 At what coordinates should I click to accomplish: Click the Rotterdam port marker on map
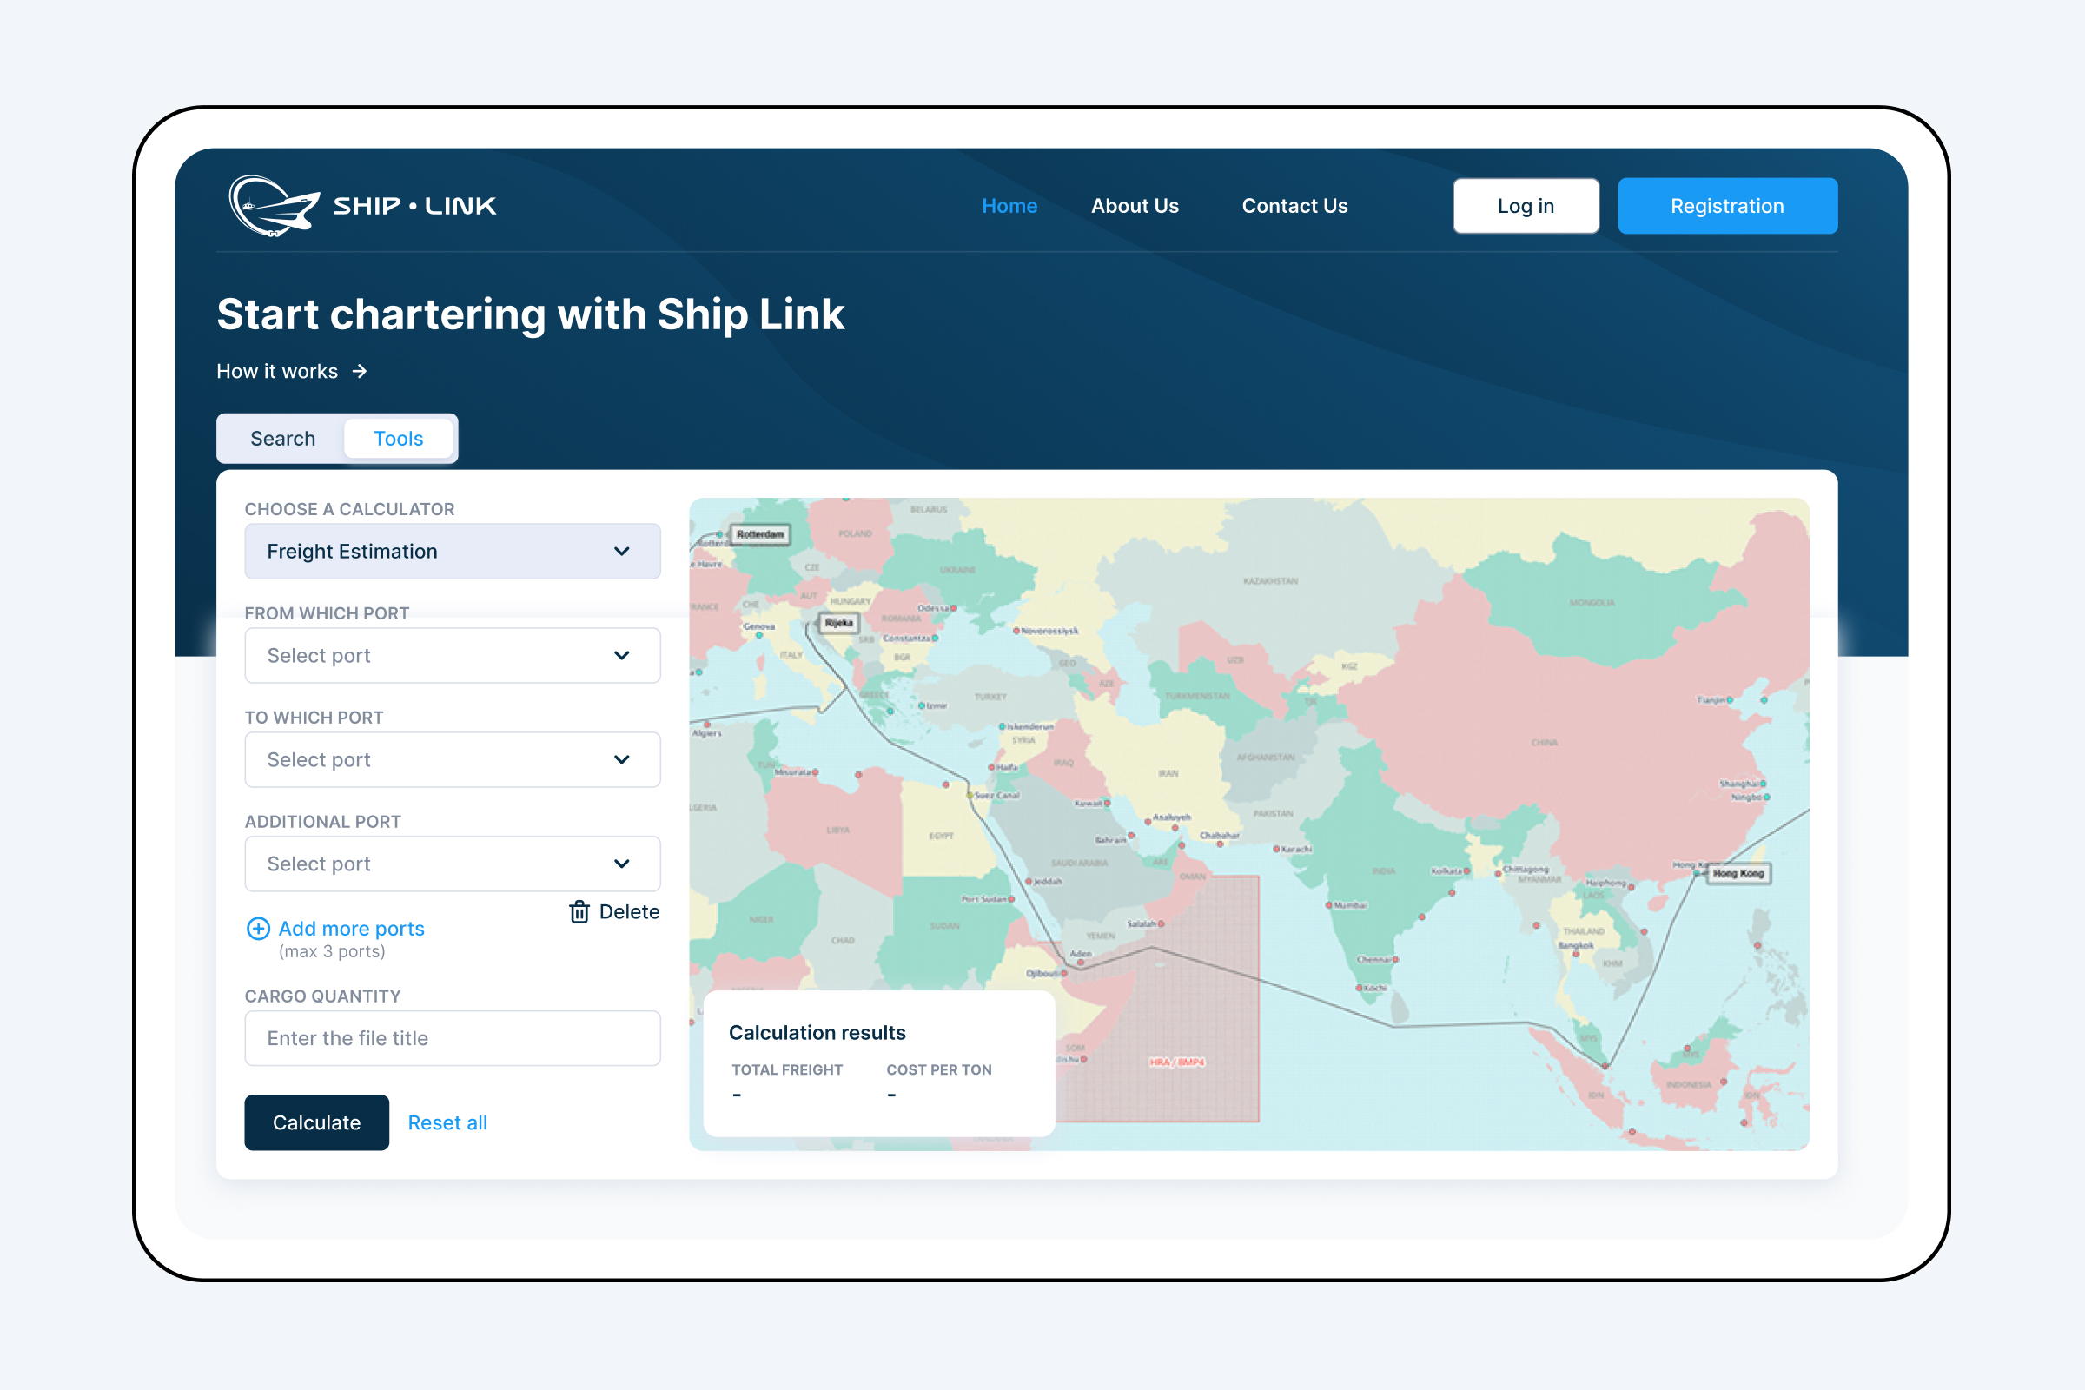point(759,534)
